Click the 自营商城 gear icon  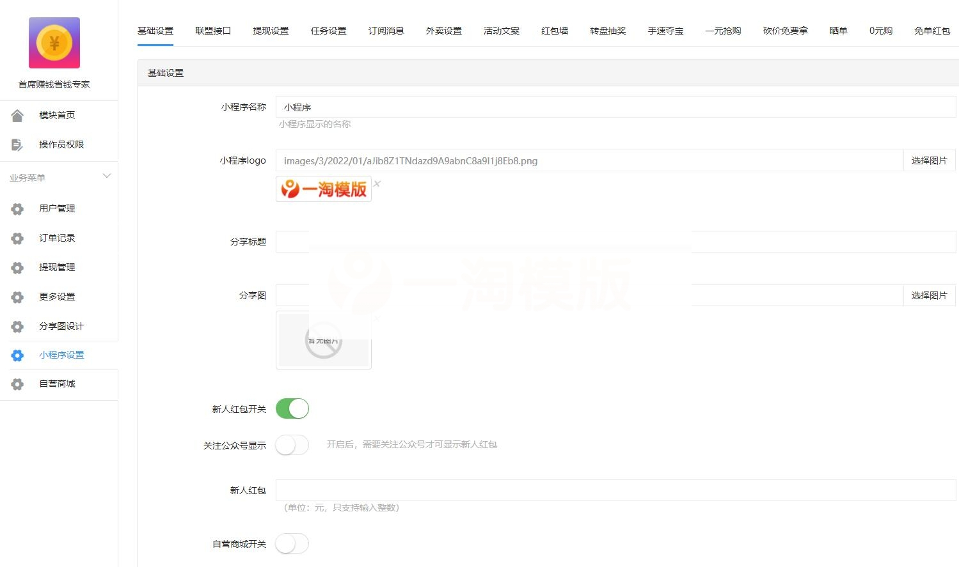[17, 384]
